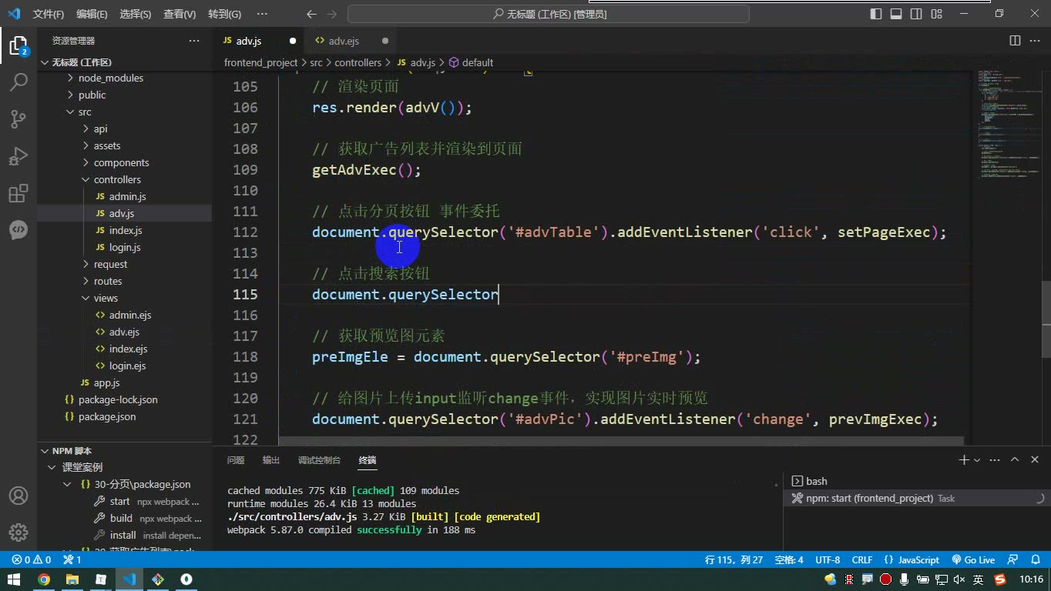The image size is (1051, 591).
Task: Open the Manage gear icon
Action: pyautogui.click(x=18, y=532)
